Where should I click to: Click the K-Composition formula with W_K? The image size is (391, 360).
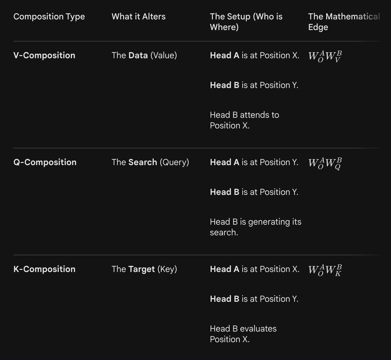325,270
